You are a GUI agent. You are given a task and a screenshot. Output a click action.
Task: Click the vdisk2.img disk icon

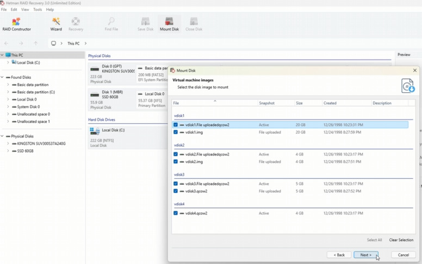[x=182, y=161]
